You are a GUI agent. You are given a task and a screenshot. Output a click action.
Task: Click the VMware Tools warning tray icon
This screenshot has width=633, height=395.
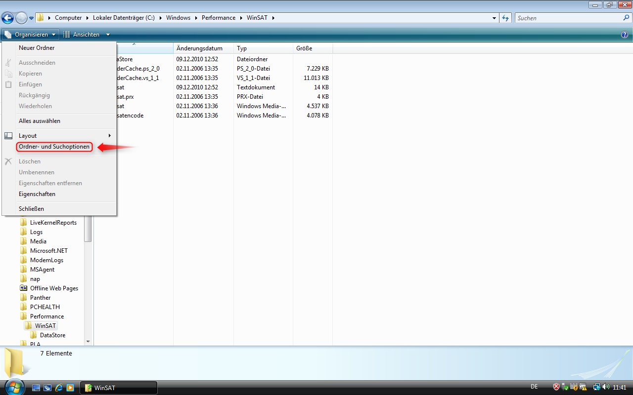point(583,387)
